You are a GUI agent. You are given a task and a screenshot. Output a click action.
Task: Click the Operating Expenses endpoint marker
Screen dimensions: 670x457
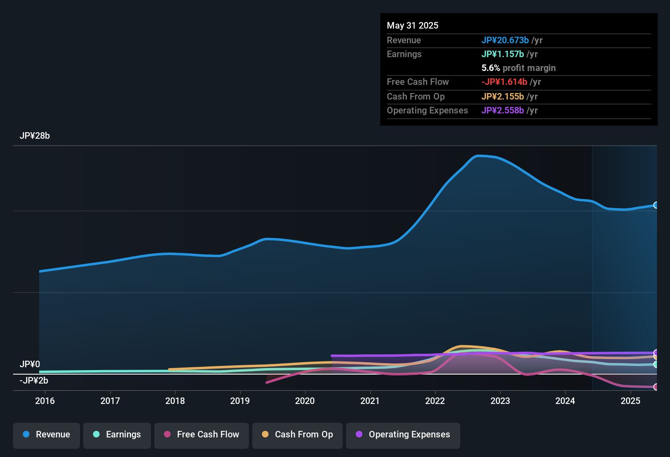click(x=656, y=353)
